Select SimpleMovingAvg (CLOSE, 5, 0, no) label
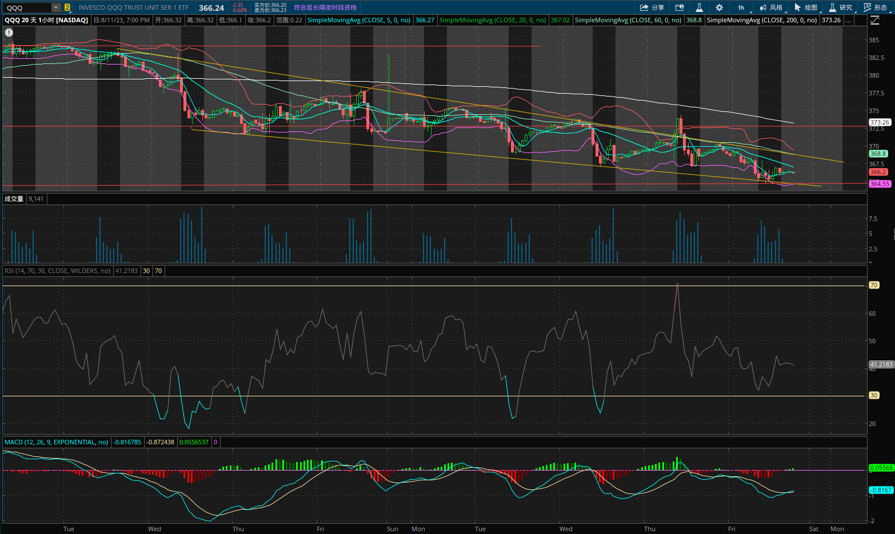This screenshot has width=895, height=534. 359,20
